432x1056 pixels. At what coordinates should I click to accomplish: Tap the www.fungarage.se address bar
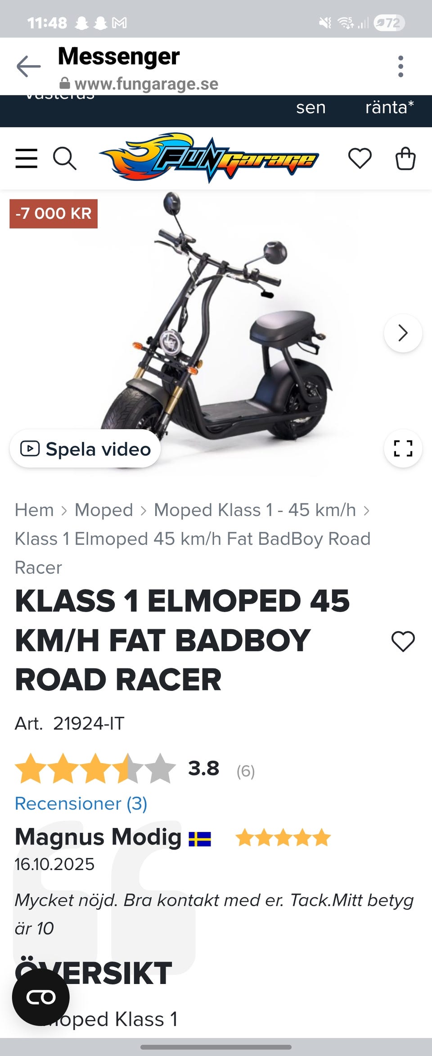139,84
